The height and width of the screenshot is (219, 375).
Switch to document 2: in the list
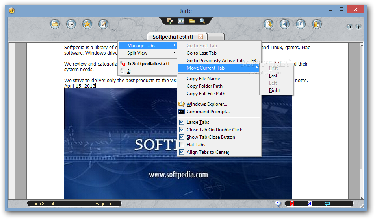tap(148, 71)
